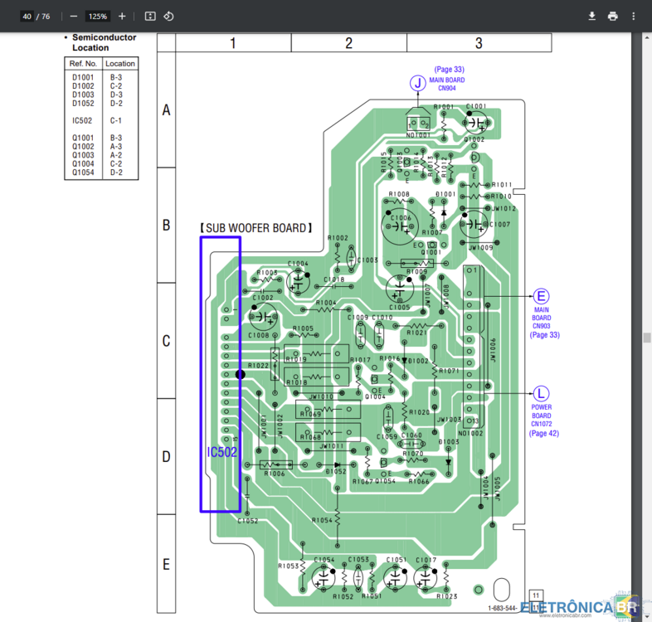The width and height of the screenshot is (652, 622).
Task: Click the circled L connector marker
Action: [x=541, y=393]
